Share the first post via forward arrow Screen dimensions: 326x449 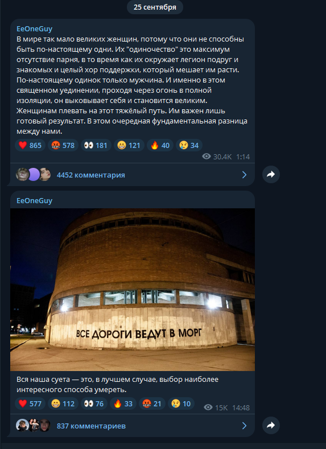point(271,174)
